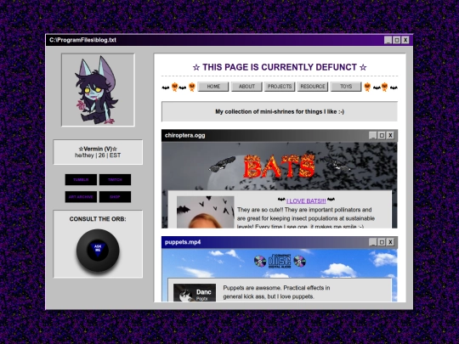Follow the I LOVE BATS!!! link
The width and height of the screenshot is (459, 344).
tap(306, 201)
